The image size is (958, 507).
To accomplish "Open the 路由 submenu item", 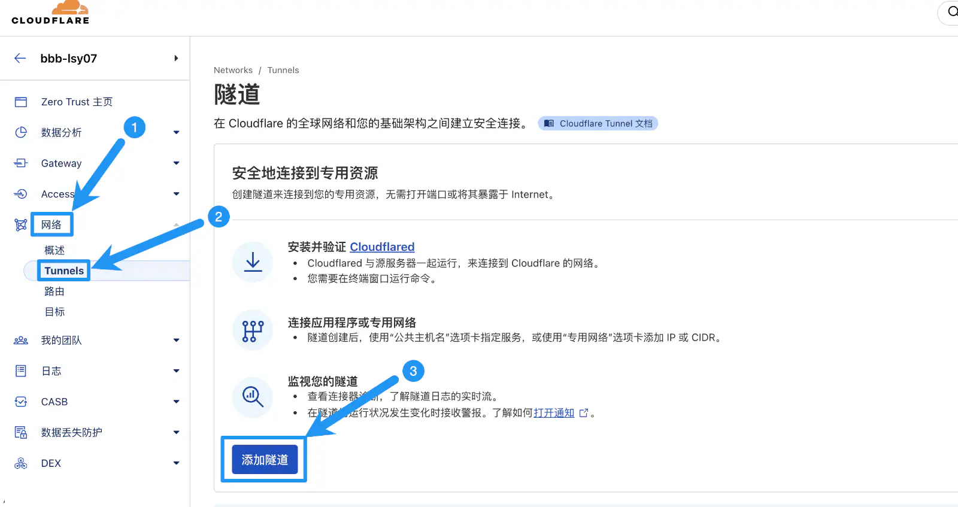I will [x=54, y=292].
